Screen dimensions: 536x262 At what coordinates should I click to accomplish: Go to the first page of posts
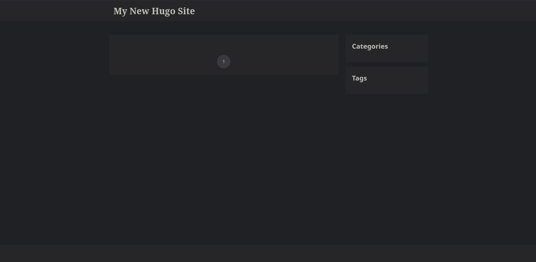(x=223, y=62)
